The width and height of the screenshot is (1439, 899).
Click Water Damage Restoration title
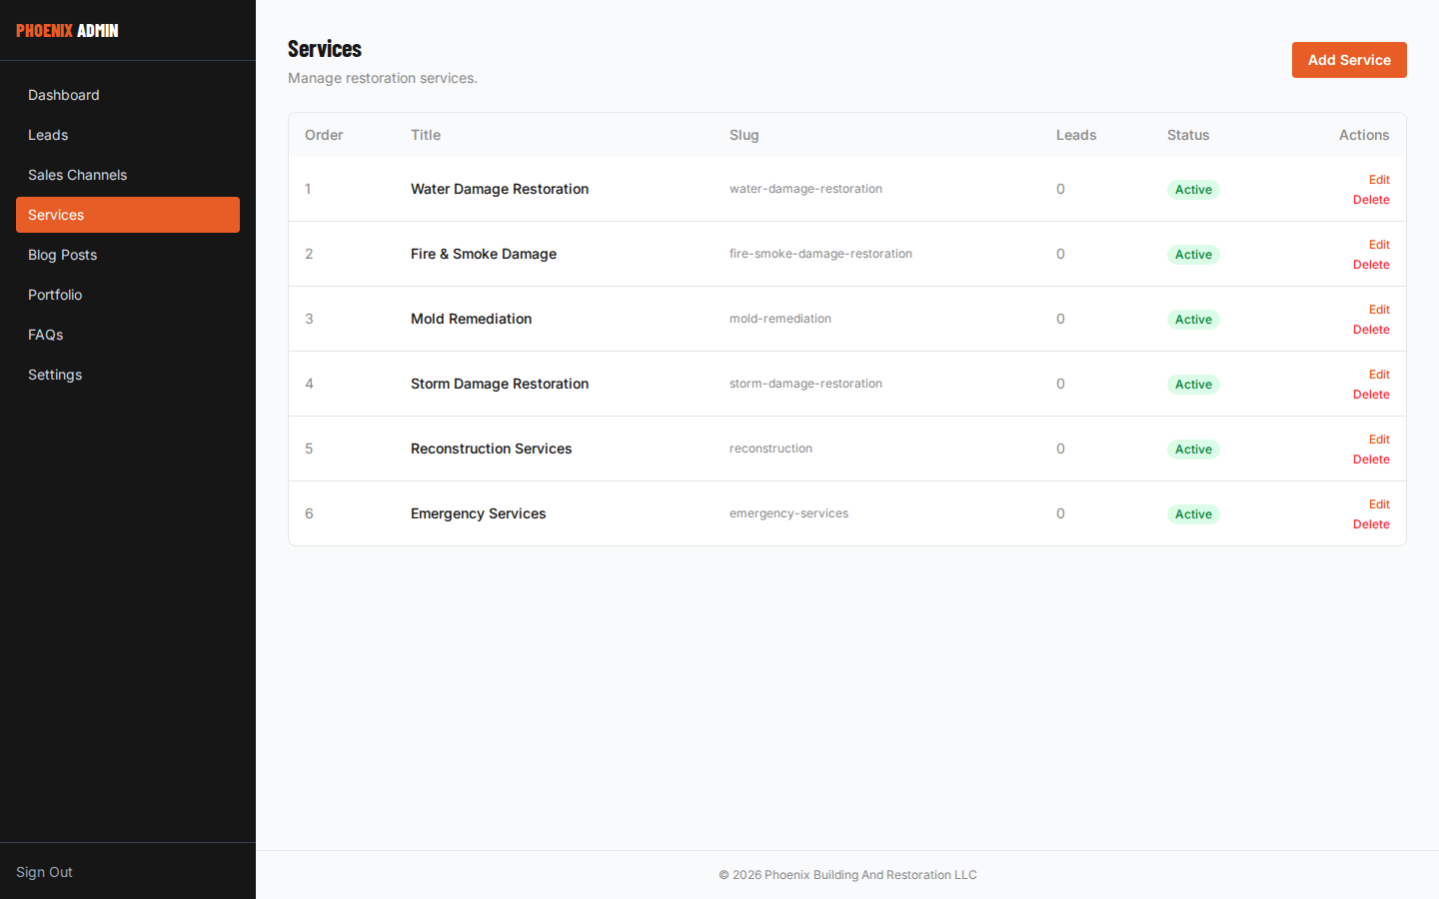point(500,189)
